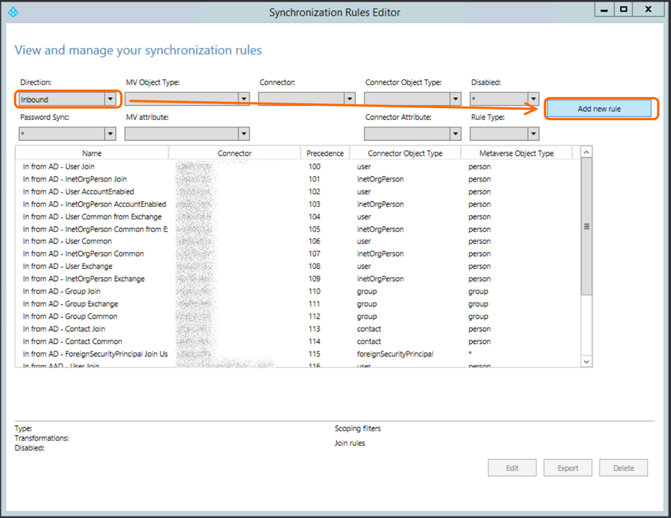Click the Export button
Screen dimensions: 671x518
pos(568,468)
